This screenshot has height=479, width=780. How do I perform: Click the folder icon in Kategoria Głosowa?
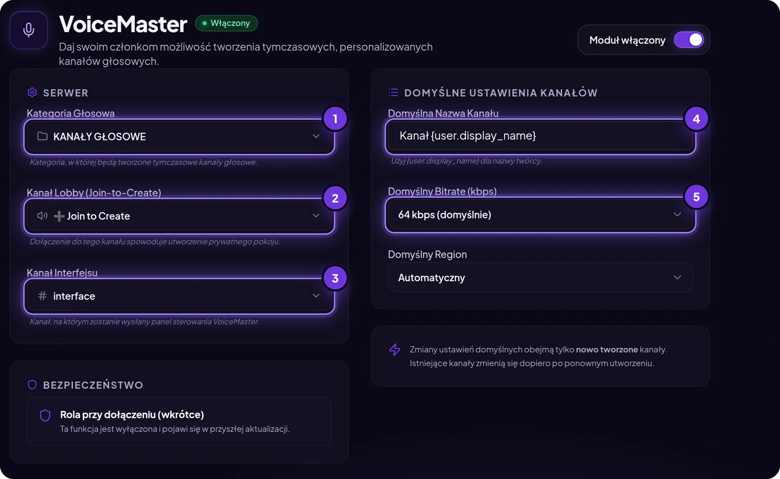click(x=42, y=136)
